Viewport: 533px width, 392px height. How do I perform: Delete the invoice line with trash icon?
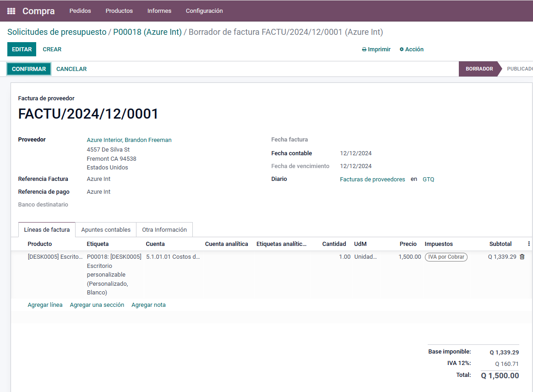click(522, 257)
